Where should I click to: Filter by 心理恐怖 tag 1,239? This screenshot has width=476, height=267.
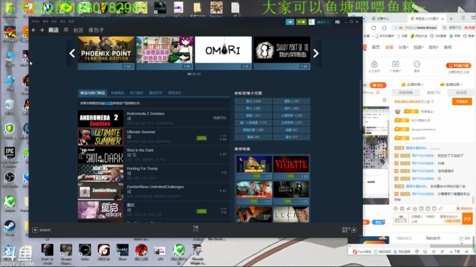coord(292,116)
